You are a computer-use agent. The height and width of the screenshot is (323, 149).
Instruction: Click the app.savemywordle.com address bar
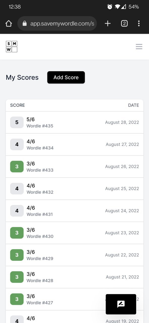pos(57,24)
